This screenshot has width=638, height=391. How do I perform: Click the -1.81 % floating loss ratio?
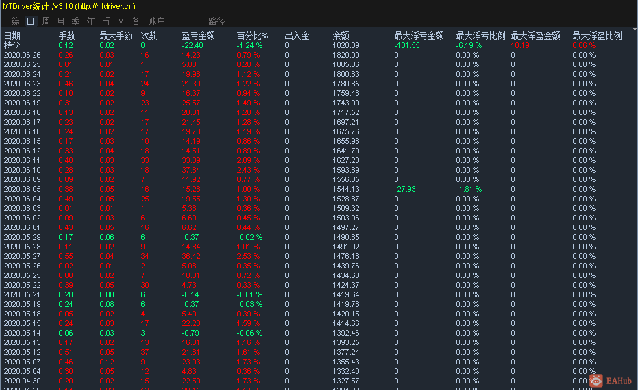[469, 190]
